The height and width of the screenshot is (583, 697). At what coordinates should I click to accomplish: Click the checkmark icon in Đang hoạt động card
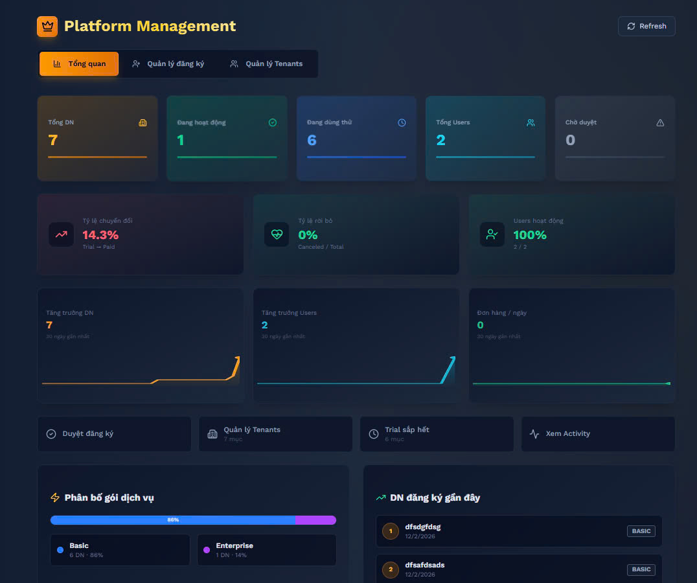[273, 122]
